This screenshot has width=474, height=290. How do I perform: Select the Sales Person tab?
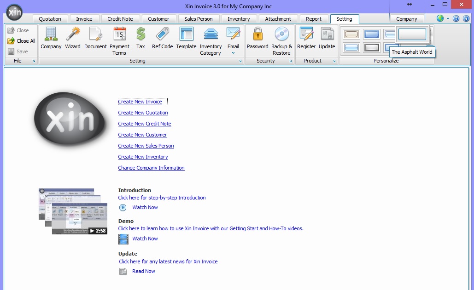pos(198,19)
